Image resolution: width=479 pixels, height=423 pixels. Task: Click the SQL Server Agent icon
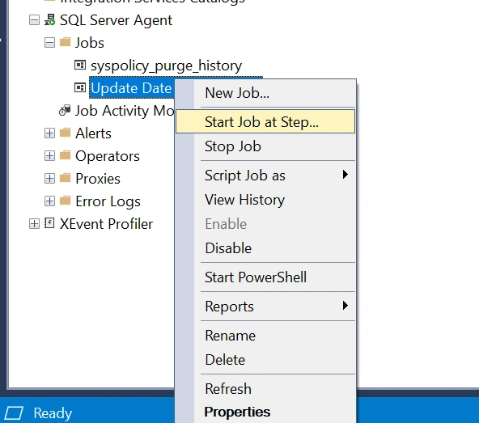[50, 20]
